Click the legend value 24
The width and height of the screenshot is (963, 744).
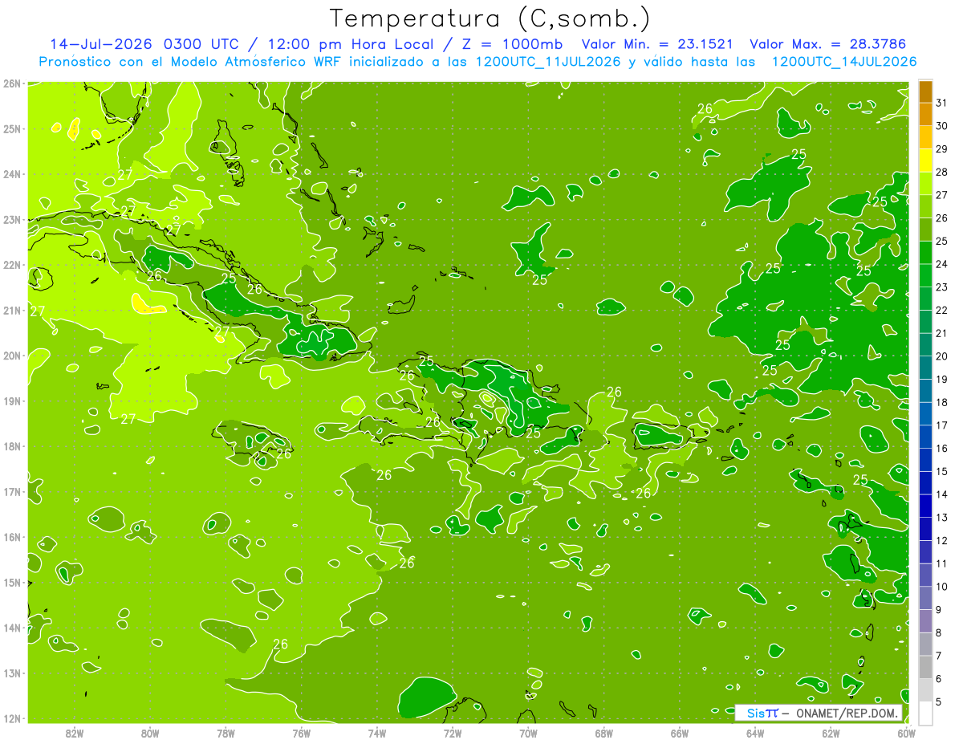(942, 264)
